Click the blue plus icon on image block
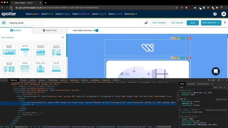Screen dimensions: 228x128 coord(182,58)
